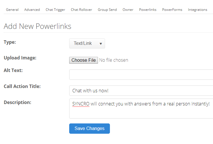Click the Save Changes button
The image size is (213, 144).
click(x=89, y=129)
